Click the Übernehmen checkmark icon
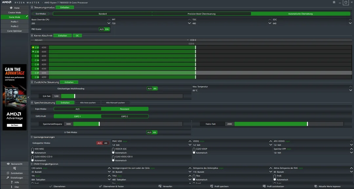Viewport: 354px width, 189px height. click(x=50, y=186)
